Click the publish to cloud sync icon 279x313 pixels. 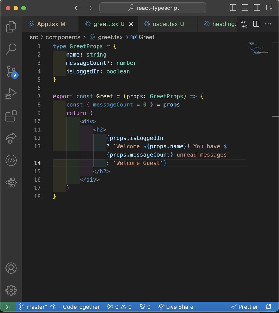(53, 307)
